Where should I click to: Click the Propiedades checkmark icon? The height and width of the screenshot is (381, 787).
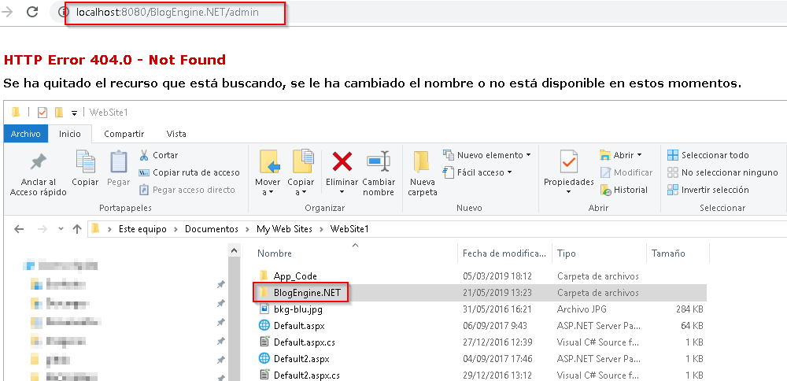569,162
